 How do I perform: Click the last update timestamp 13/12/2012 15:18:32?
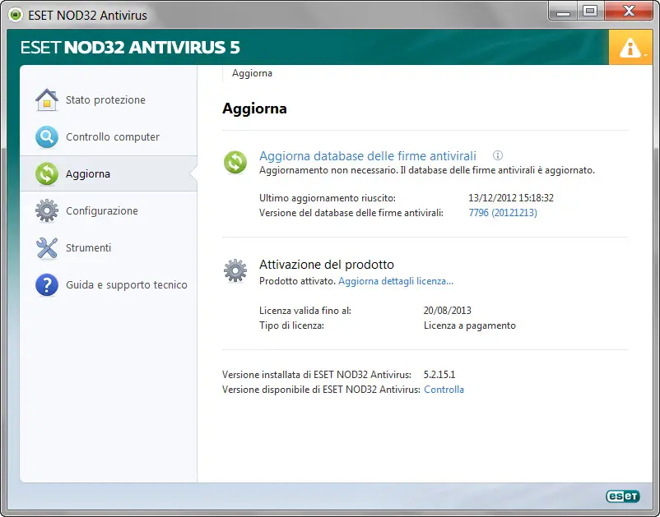511,198
